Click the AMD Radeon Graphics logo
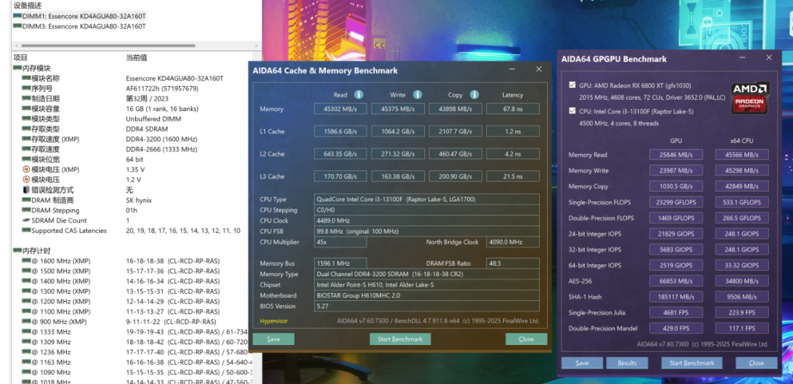This screenshot has height=384, width=793. tap(750, 98)
